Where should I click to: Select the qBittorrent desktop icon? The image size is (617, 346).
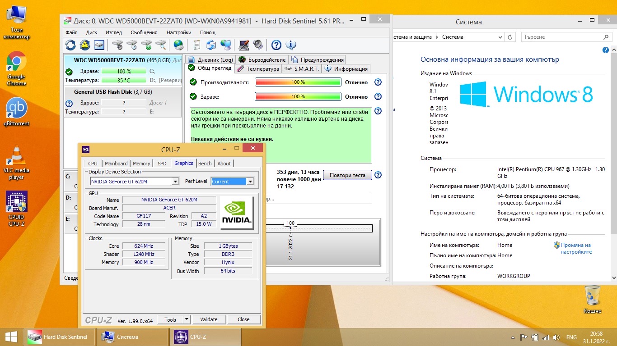[16, 112]
